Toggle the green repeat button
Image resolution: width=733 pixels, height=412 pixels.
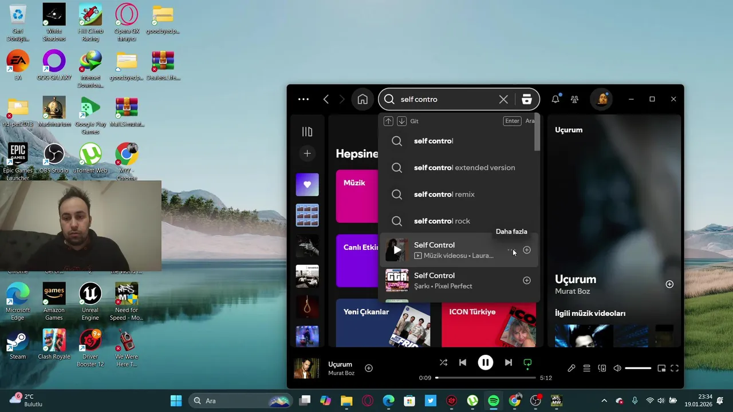point(527,362)
